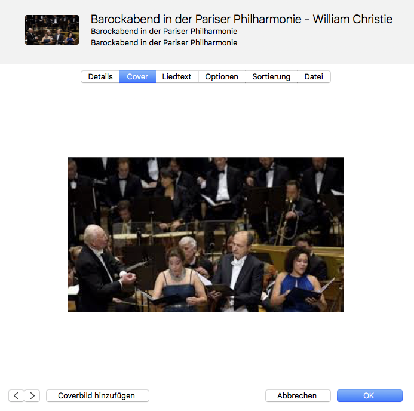
Task: Go to the previous track with left chevron
Action: coord(16,395)
